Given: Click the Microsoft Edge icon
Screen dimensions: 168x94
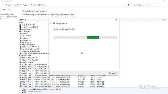Looking at the screenshot, I should 20,56.
